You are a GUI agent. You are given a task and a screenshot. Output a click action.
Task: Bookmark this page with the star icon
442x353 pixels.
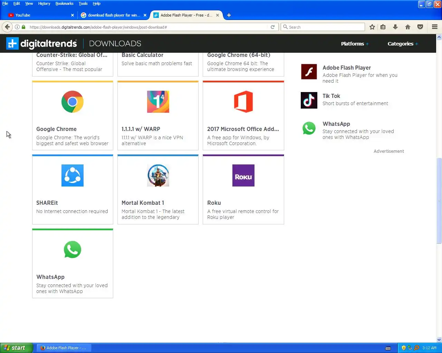click(x=372, y=27)
